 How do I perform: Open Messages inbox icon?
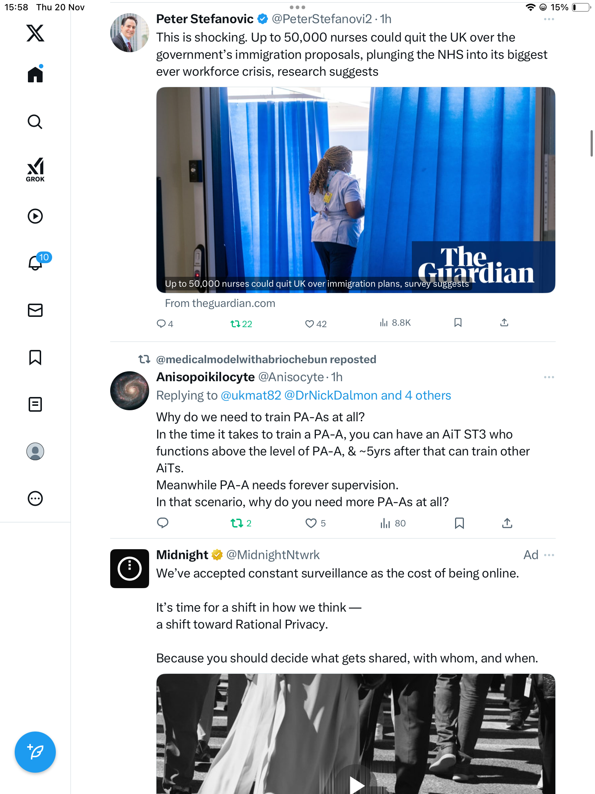[35, 310]
